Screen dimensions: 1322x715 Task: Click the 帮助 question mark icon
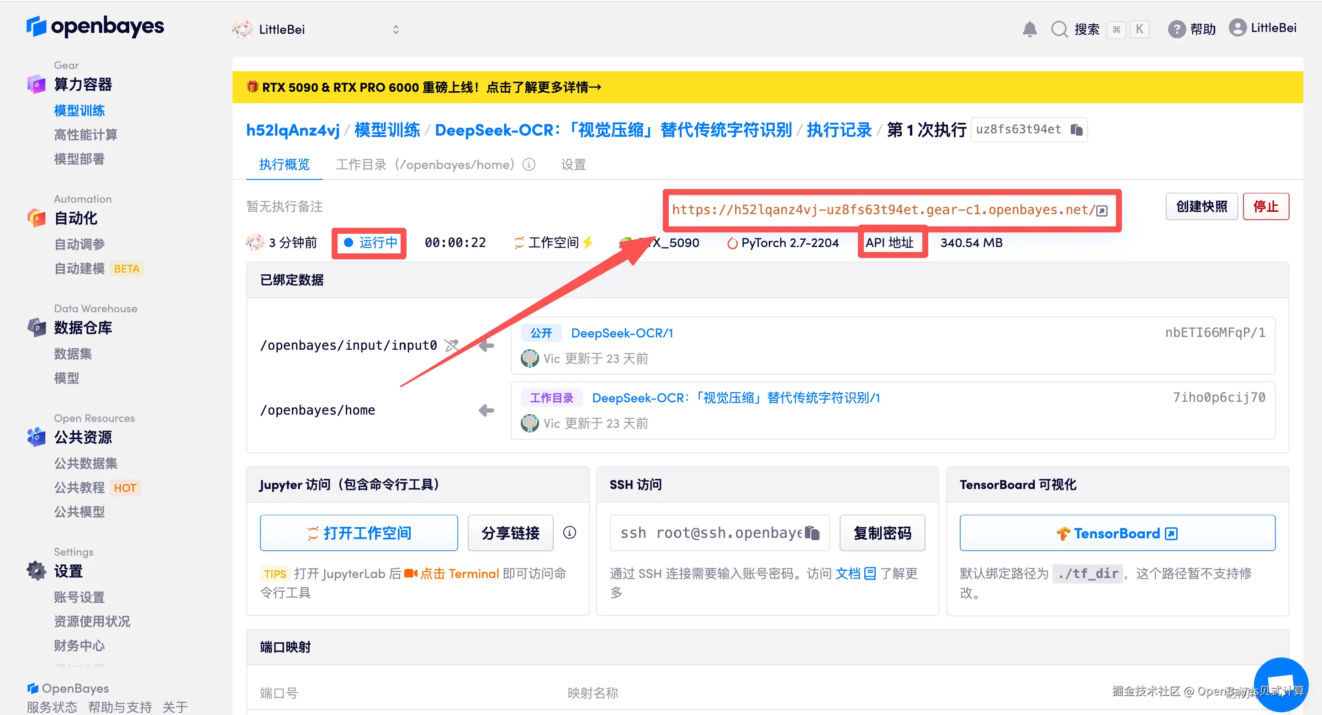tap(1176, 29)
